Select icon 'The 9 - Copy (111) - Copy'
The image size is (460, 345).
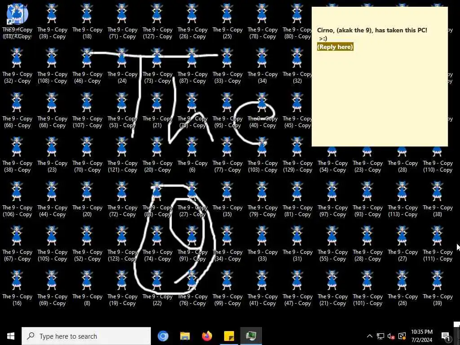[438, 244]
